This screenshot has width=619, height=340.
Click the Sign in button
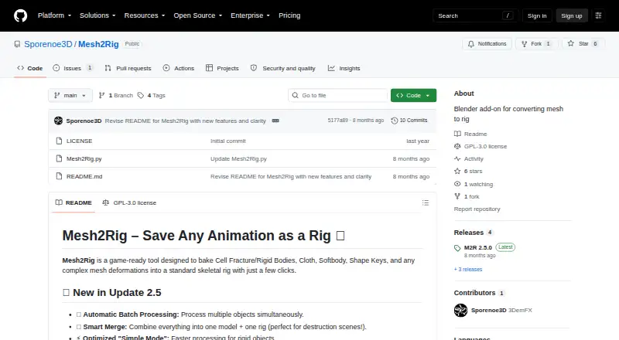(537, 15)
